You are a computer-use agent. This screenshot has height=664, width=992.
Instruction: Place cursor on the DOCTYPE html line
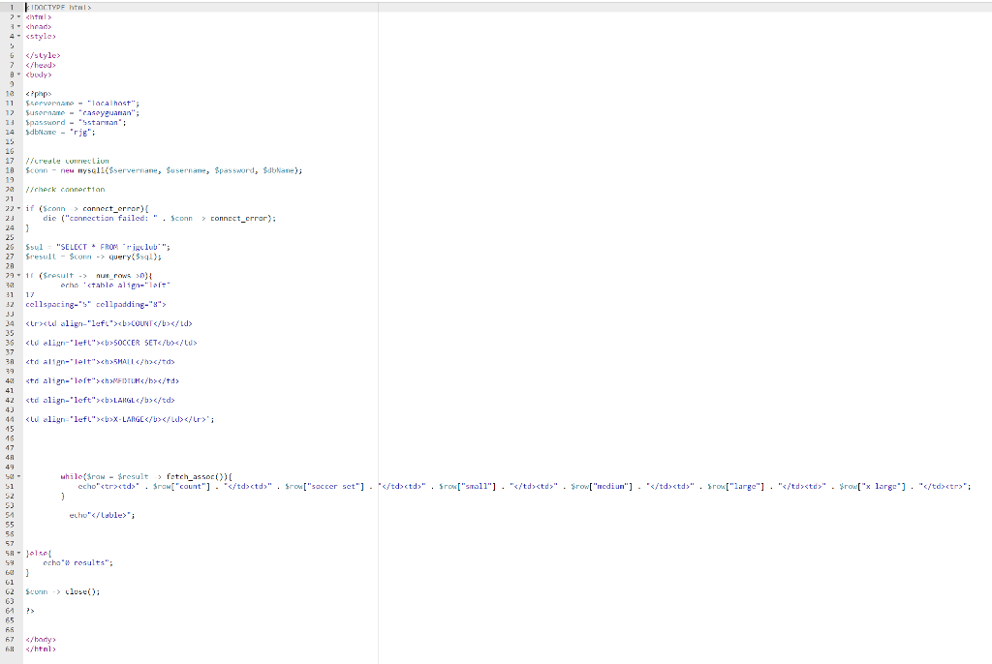[x=58, y=8]
